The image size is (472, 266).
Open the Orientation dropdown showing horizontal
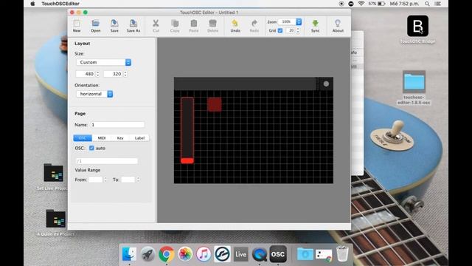94,94
